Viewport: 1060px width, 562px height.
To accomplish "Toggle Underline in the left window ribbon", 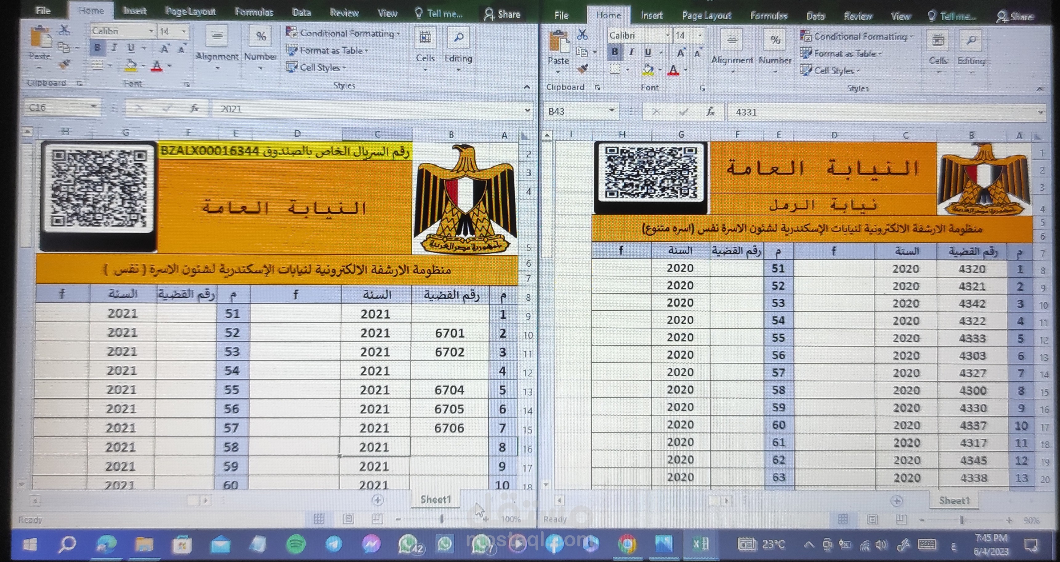I will [x=131, y=48].
